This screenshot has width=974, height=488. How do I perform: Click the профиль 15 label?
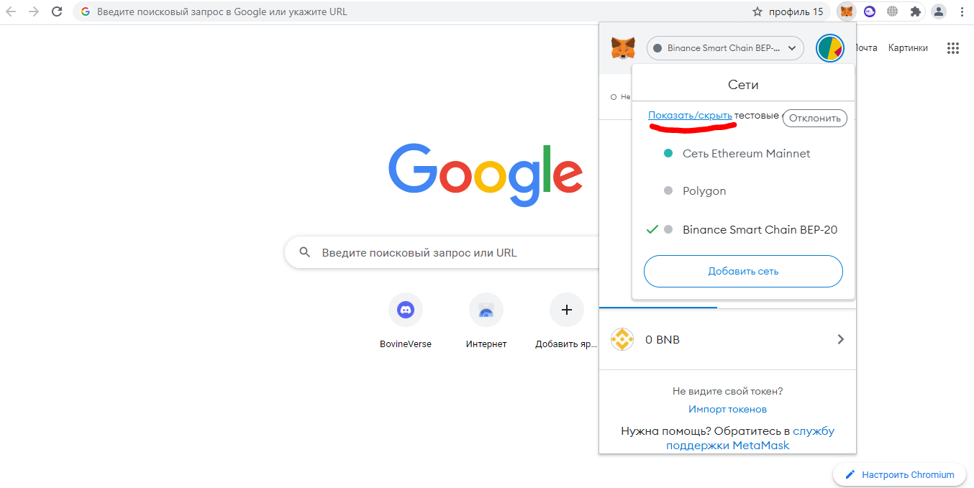click(x=796, y=11)
